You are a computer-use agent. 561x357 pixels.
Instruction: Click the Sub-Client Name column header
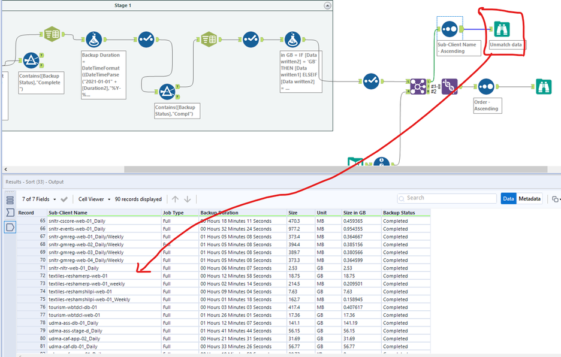[x=104, y=213]
